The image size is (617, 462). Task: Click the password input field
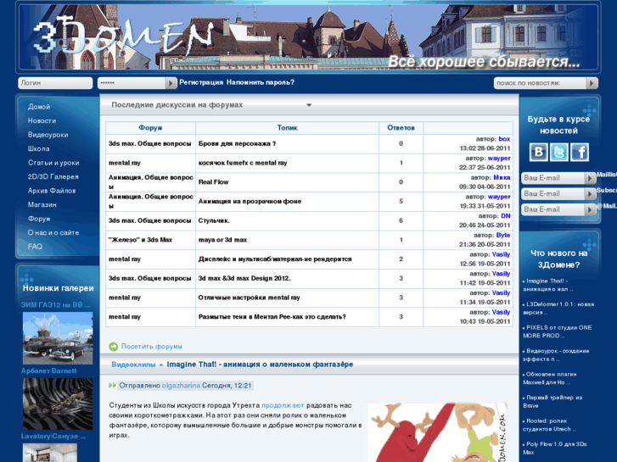132,83
